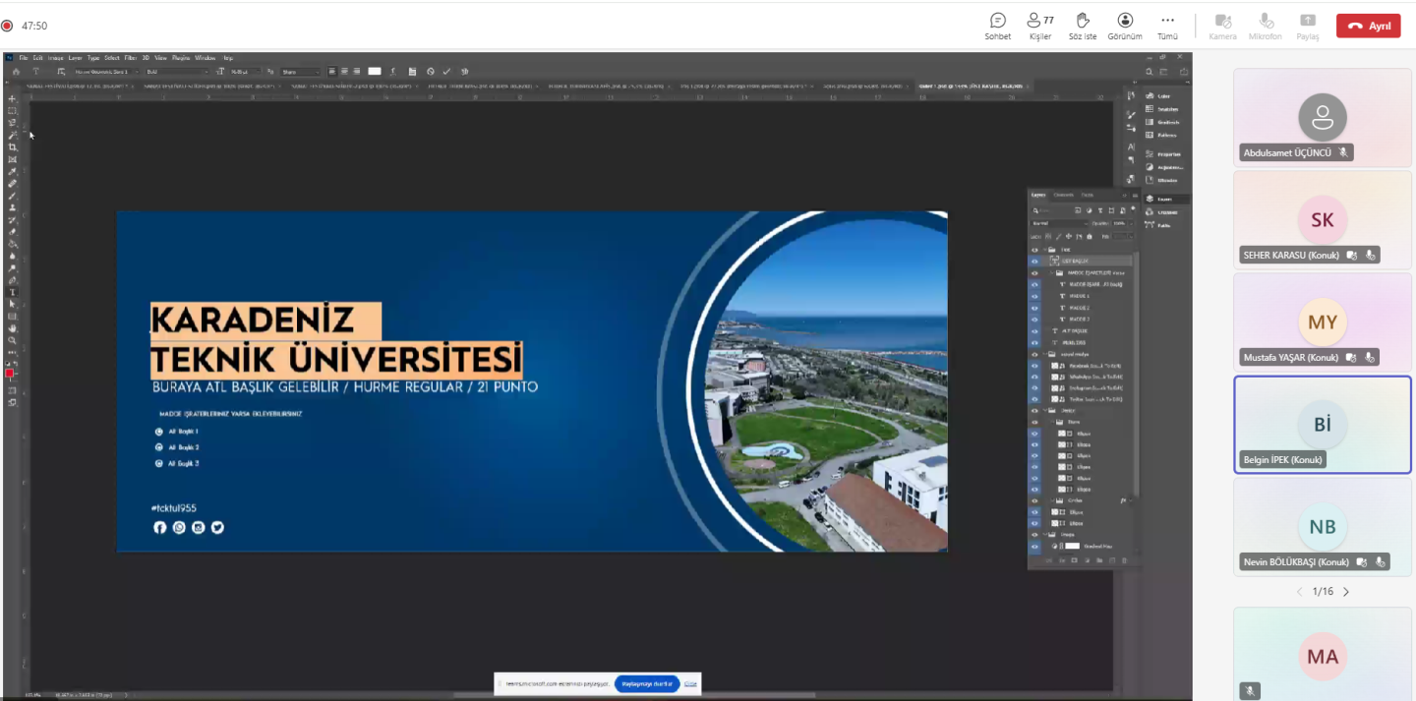This screenshot has width=1416, height=701.
Task: Select SEHER KARASU participant tile
Action: click(1323, 220)
